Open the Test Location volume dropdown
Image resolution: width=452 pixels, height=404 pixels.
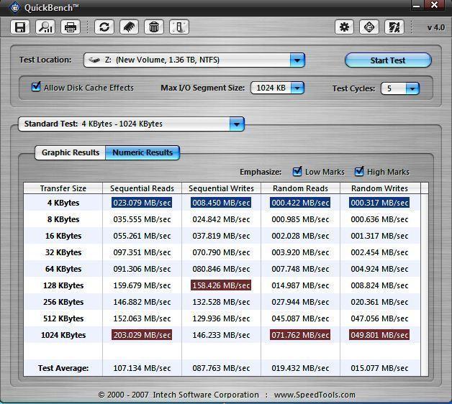click(x=297, y=60)
